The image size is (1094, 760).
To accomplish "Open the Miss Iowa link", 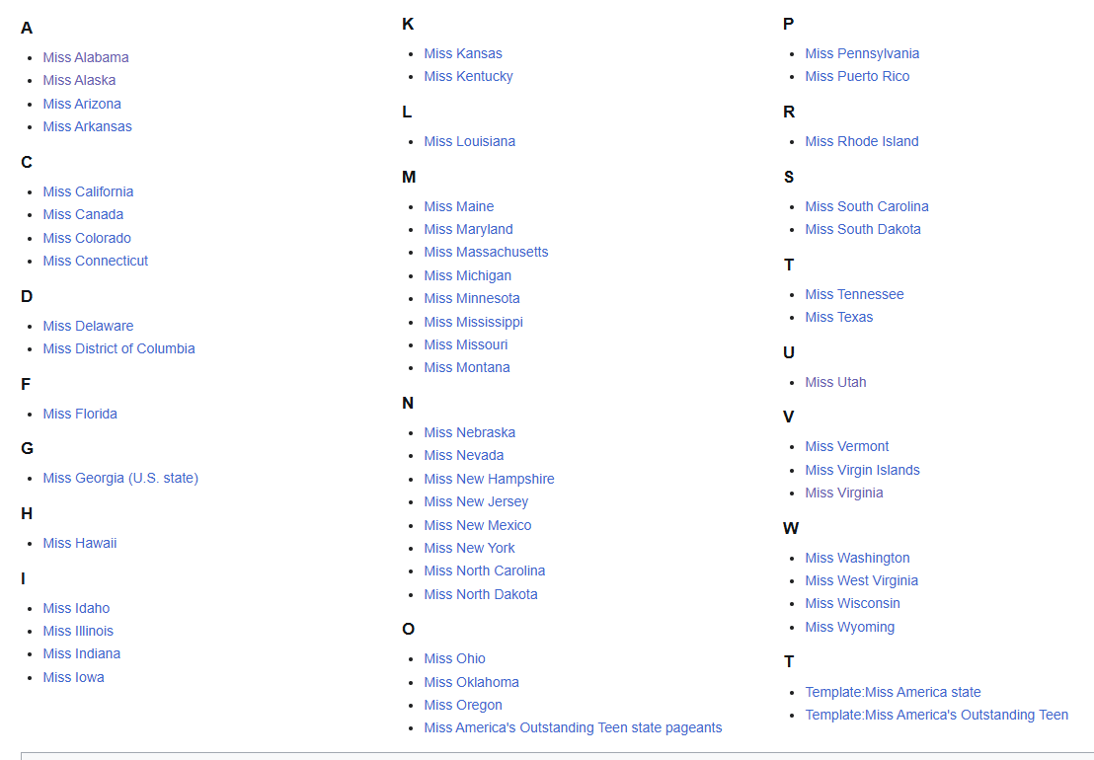I will [73, 677].
